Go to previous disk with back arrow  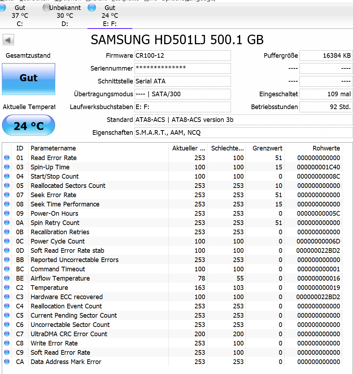(x=8, y=40)
